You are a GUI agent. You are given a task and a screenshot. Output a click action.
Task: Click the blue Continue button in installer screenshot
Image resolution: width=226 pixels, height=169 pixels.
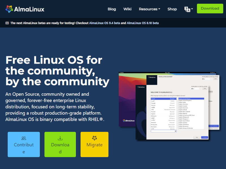[205, 137]
